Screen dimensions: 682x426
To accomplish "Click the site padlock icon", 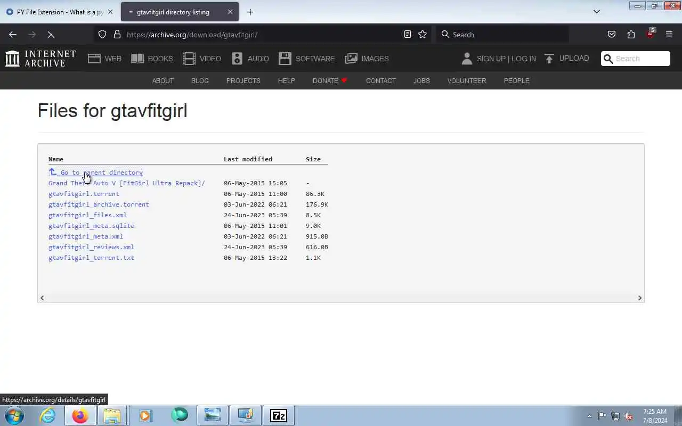I will pos(117,35).
